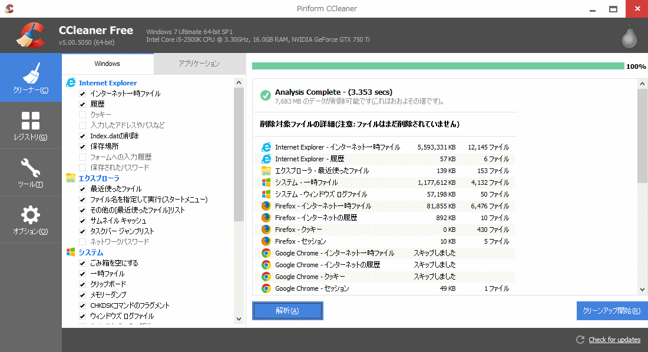Uncheck the 履歴 checkbox
The width and height of the screenshot is (648, 352).
click(82, 104)
